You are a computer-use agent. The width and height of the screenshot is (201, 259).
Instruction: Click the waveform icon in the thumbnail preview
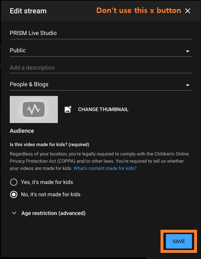point(34,109)
